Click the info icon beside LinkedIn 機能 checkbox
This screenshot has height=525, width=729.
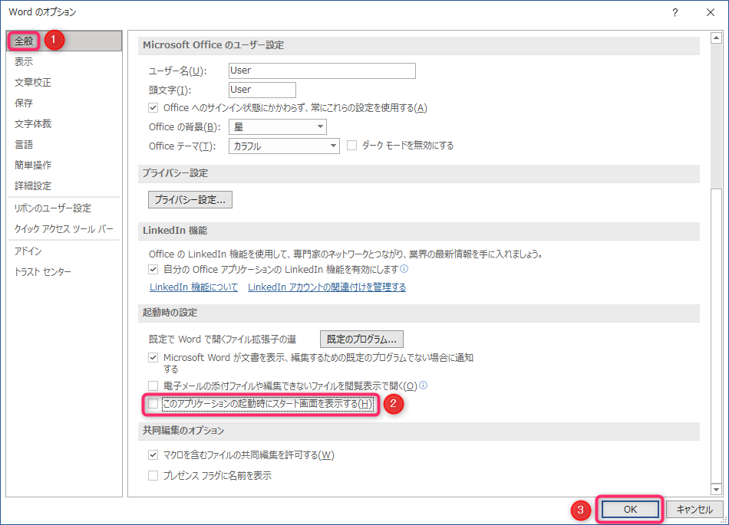coord(404,269)
